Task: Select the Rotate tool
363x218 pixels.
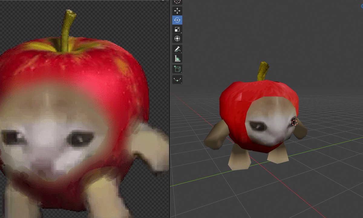Action: point(177,20)
